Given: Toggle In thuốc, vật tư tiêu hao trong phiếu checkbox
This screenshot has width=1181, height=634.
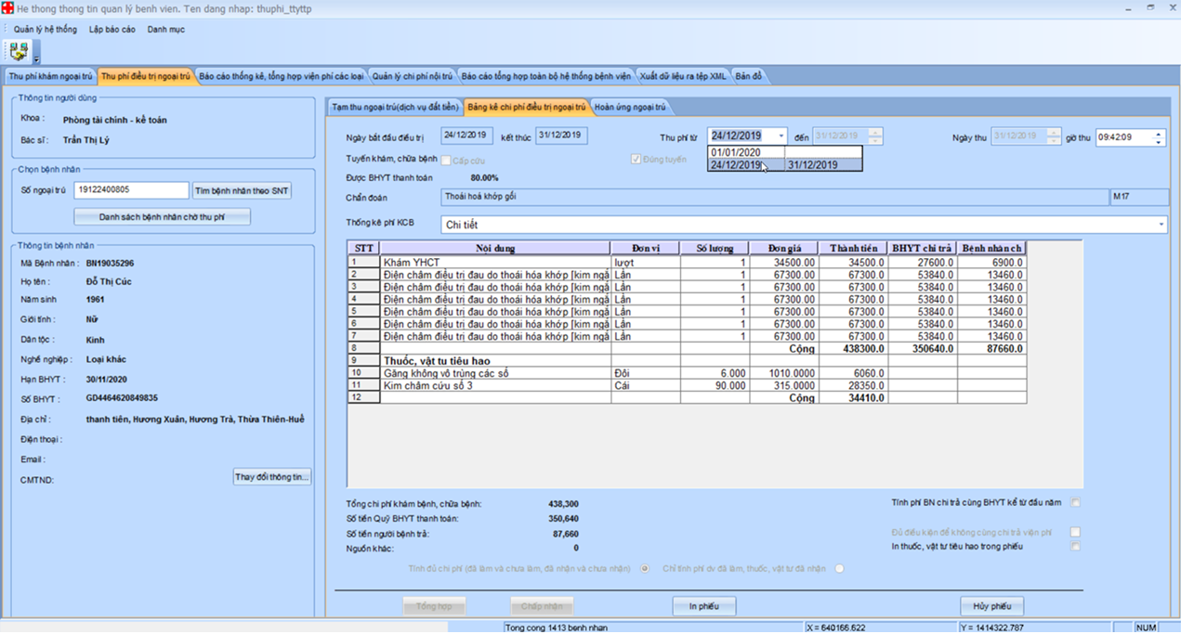Looking at the screenshot, I should pyautogui.click(x=1075, y=546).
